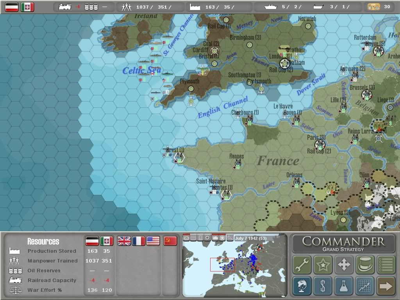Open the dollar sign purchase button
The image size is (400, 300).
coord(323,286)
